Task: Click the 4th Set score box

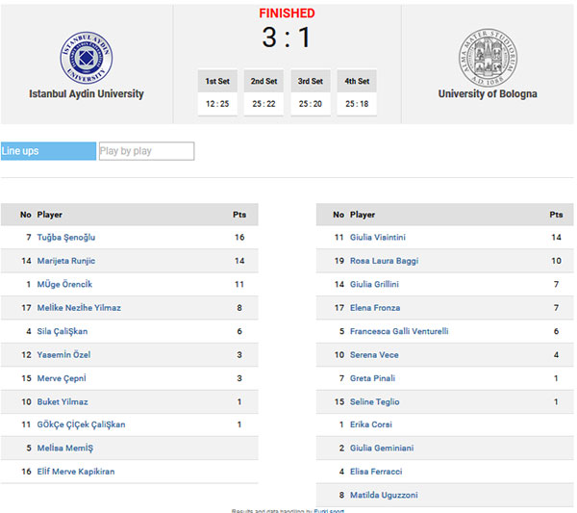Action: (357, 92)
